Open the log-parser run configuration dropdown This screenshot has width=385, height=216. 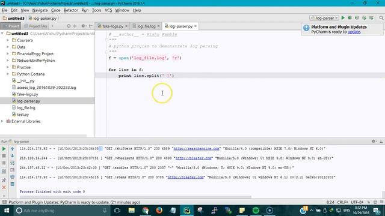(324, 18)
